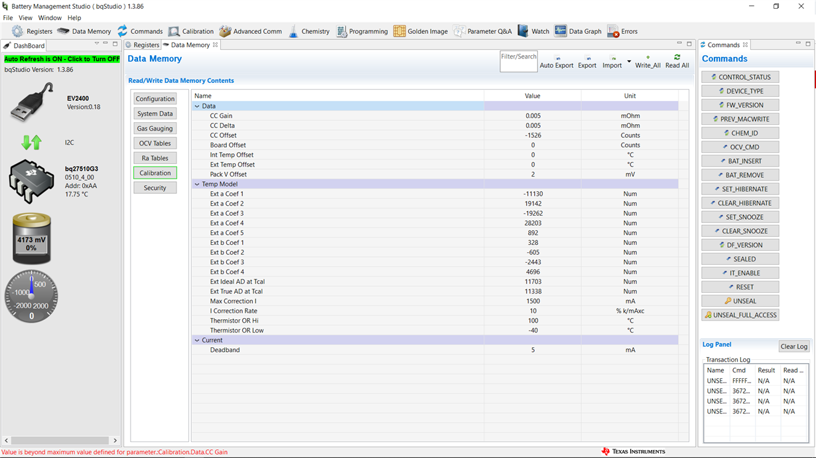Click the Deadband value cell

pyautogui.click(x=533, y=350)
